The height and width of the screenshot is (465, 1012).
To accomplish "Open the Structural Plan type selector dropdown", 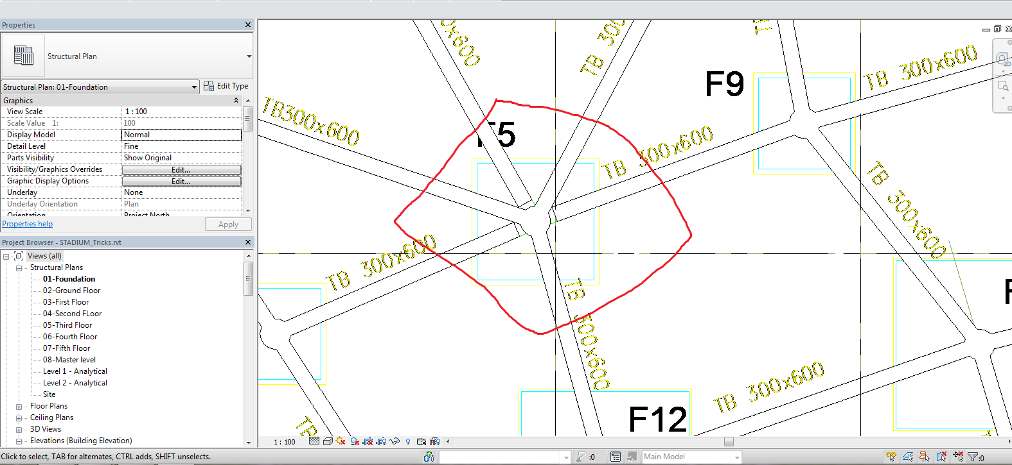I will [249, 56].
